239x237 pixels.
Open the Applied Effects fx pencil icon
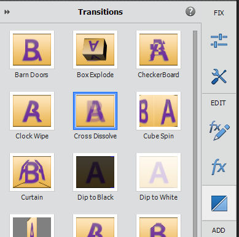click(219, 131)
